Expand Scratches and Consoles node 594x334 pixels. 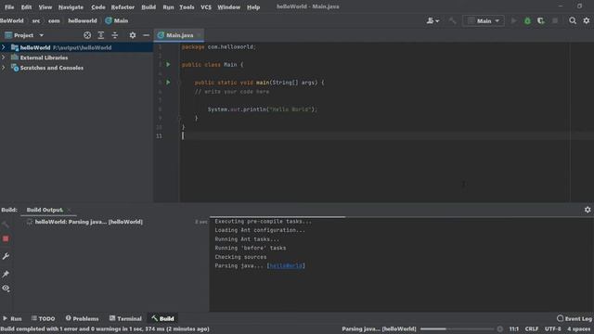pos(4,68)
